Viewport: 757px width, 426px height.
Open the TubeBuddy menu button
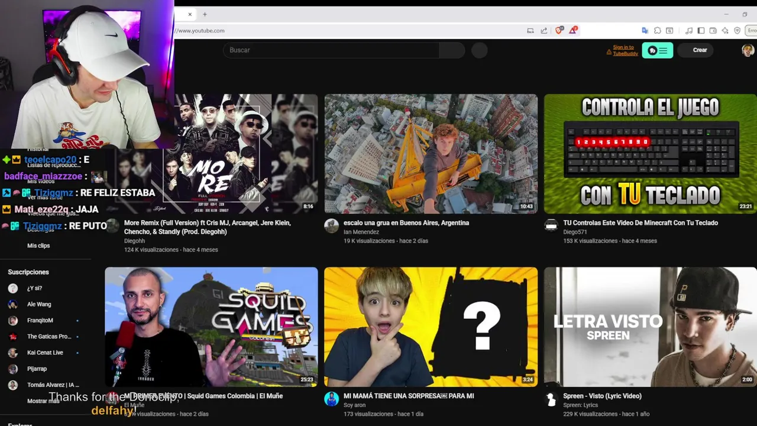click(658, 50)
